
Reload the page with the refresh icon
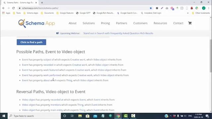[13, 8]
